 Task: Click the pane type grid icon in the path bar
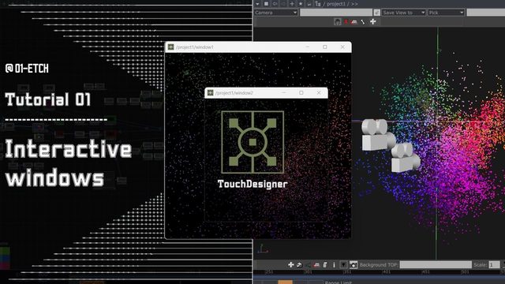click(266, 4)
